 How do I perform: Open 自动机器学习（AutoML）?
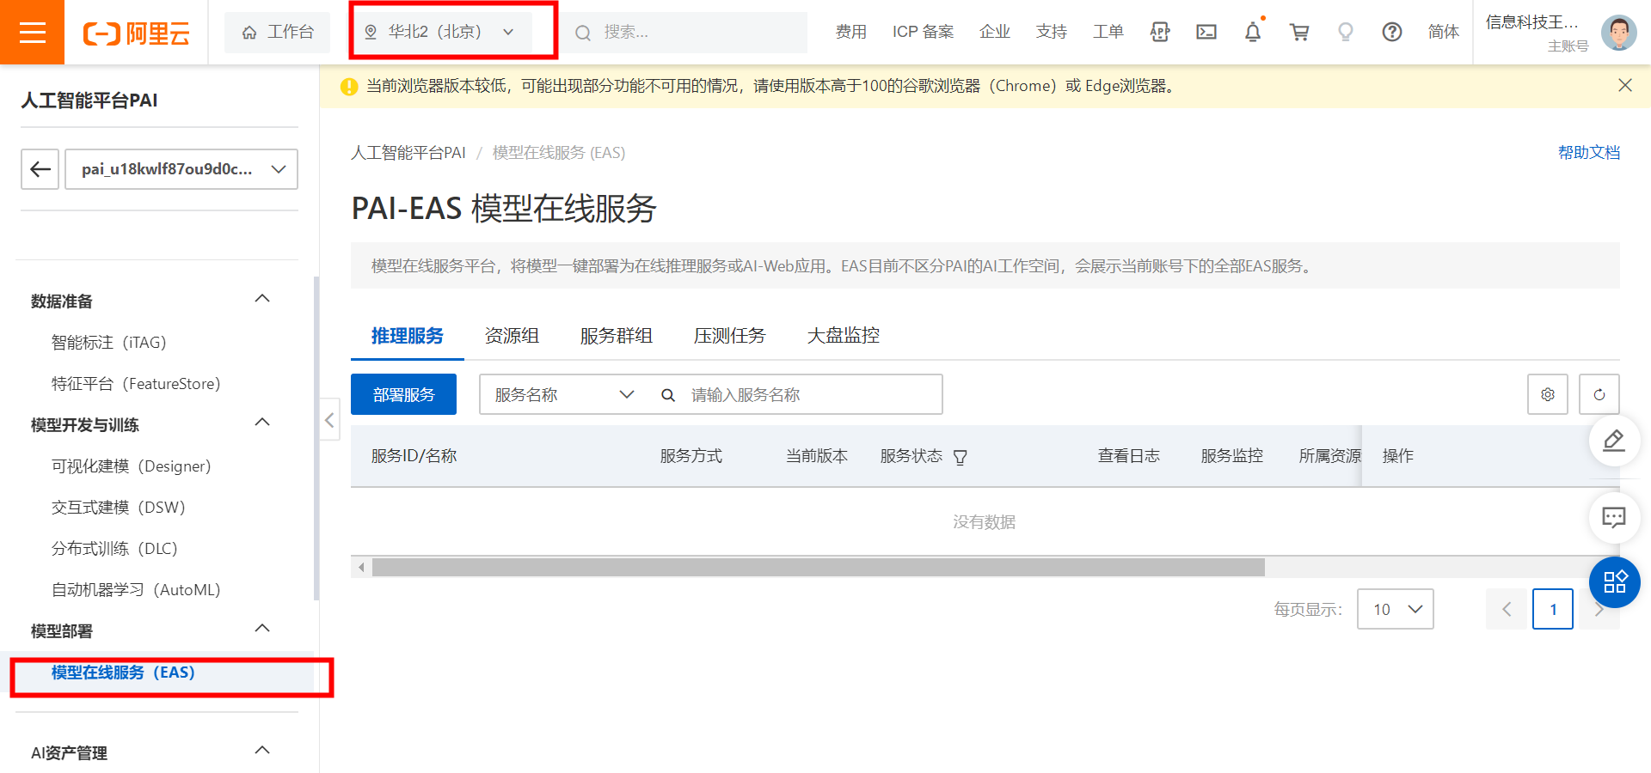pos(136,589)
